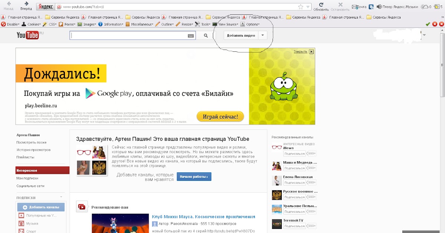Open the CSS developer menu
445x233 pixels.
pyautogui.click(x=50, y=24)
